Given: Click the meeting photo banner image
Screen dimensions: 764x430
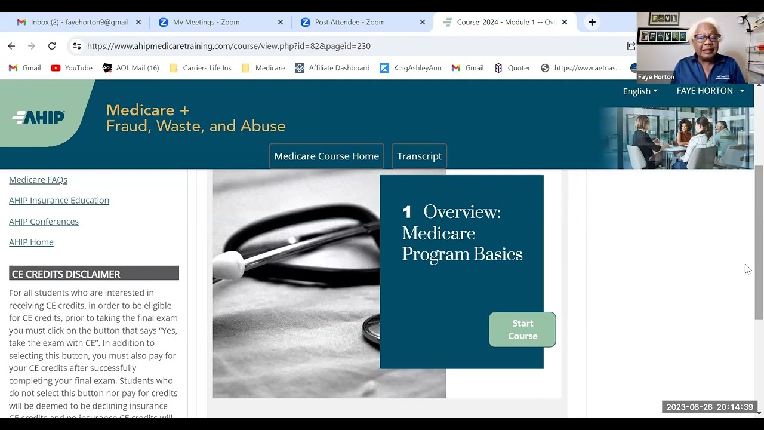Looking at the screenshot, I should [x=676, y=138].
